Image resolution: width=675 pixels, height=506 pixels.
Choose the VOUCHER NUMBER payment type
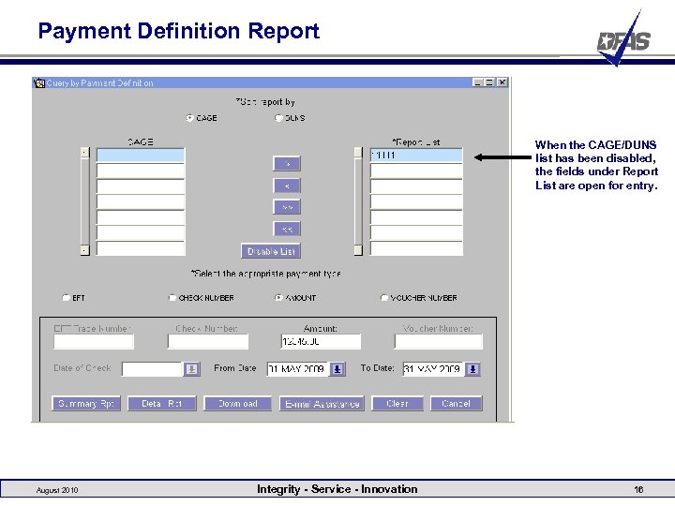[x=384, y=297]
